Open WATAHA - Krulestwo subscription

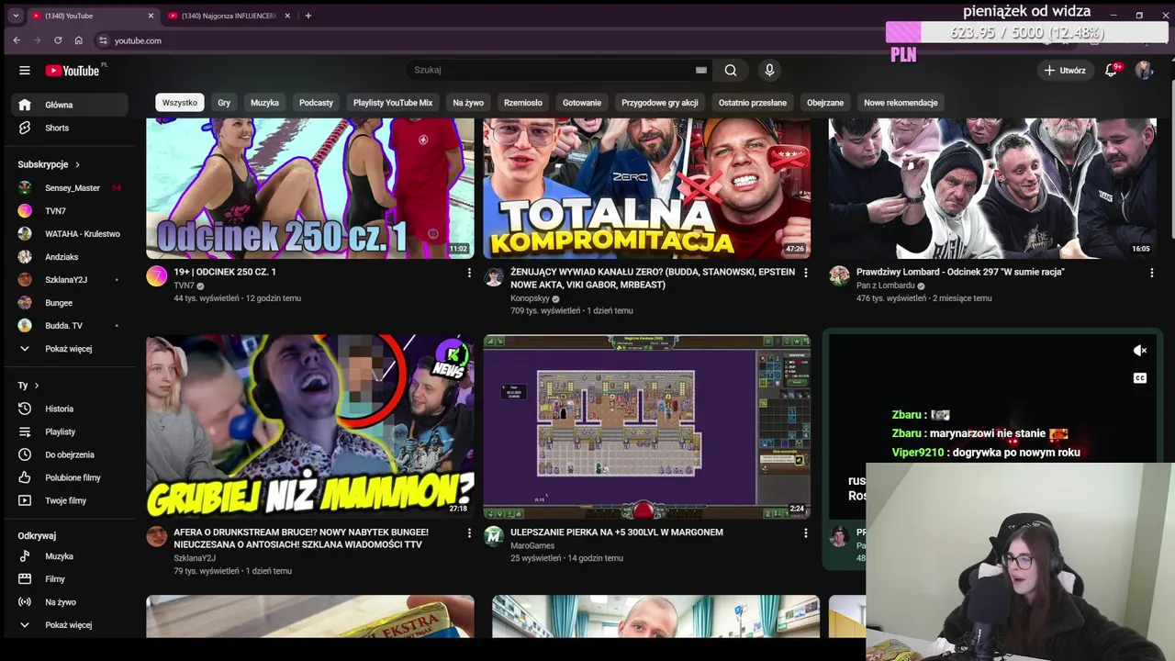coord(70,234)
